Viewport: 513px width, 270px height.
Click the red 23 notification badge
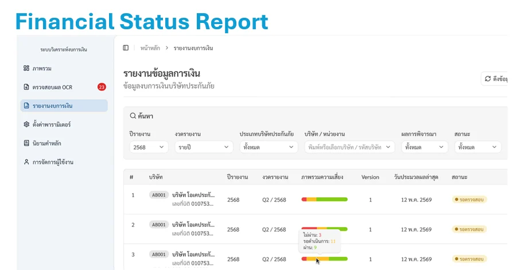[x=102, y=87]
